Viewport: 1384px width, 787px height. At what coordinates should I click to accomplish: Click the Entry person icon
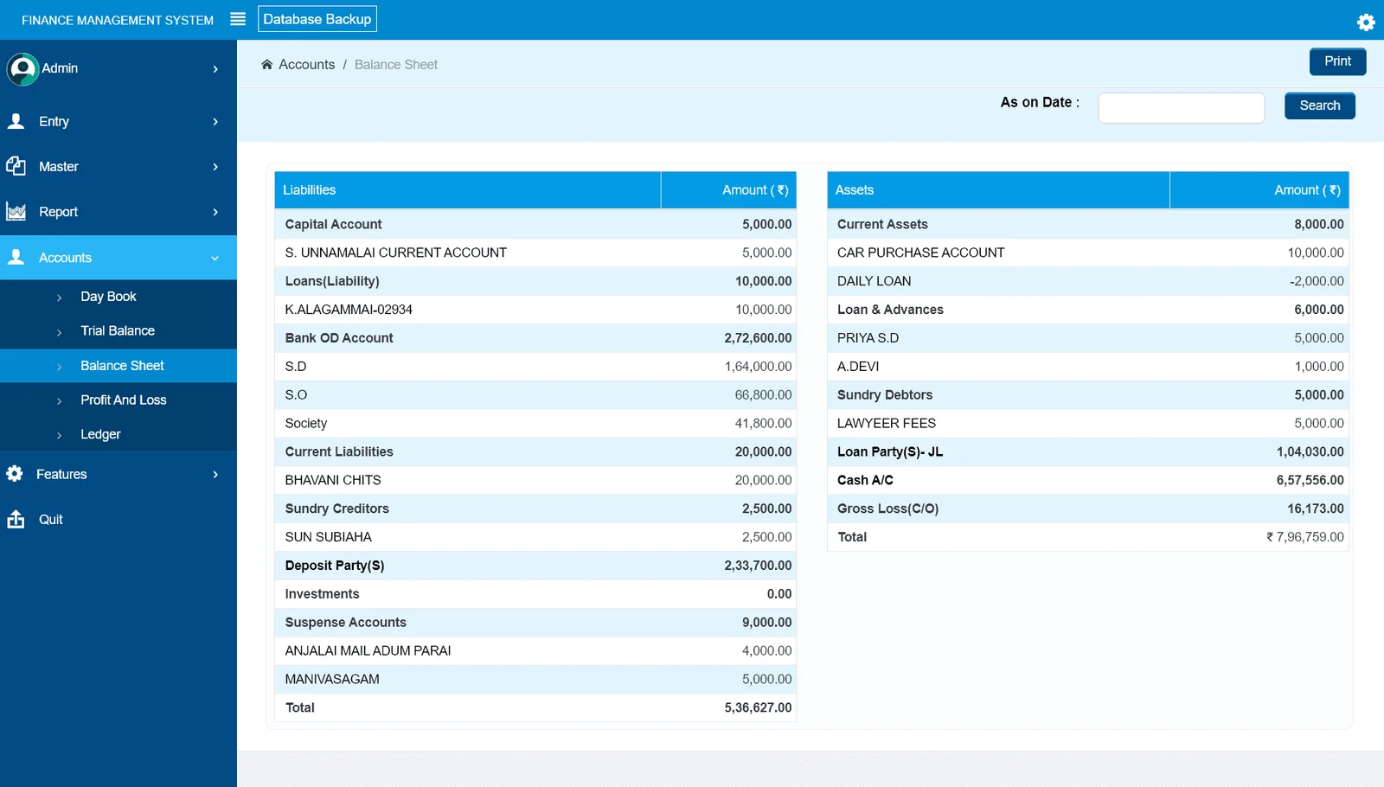pyautogui.click(x=16, y=121)
